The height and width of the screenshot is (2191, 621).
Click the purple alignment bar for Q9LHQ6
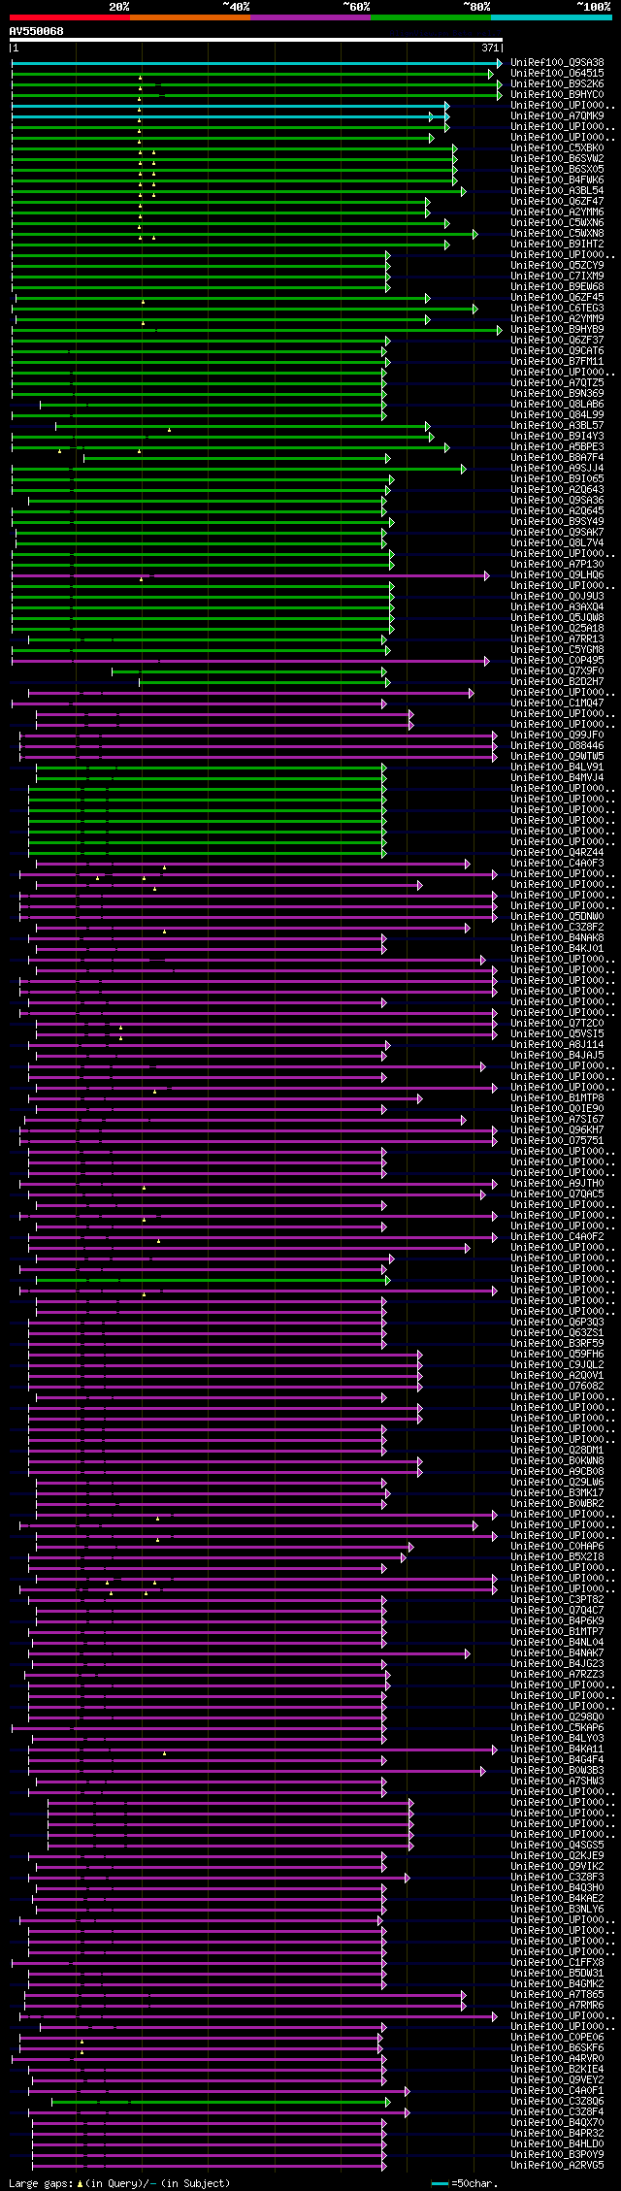point(250,575)
